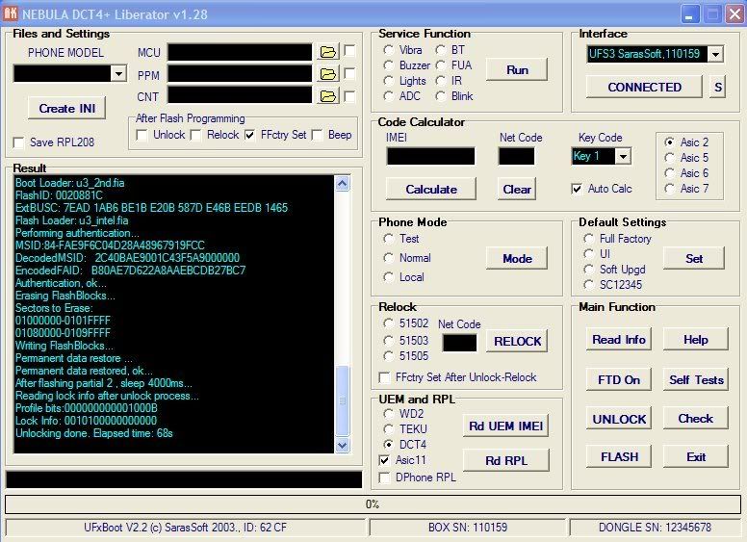Click the MCU file browse folder icon

[328, 52]
